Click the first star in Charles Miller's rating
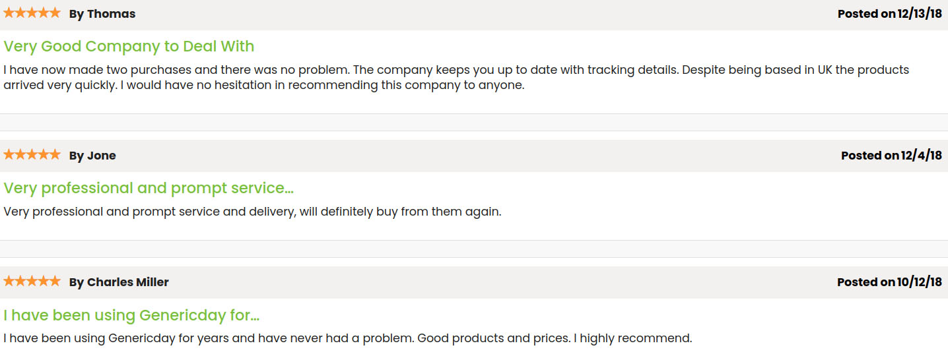Image resolution: width=948 pixels, height=358 pixels. click(9, 282)
